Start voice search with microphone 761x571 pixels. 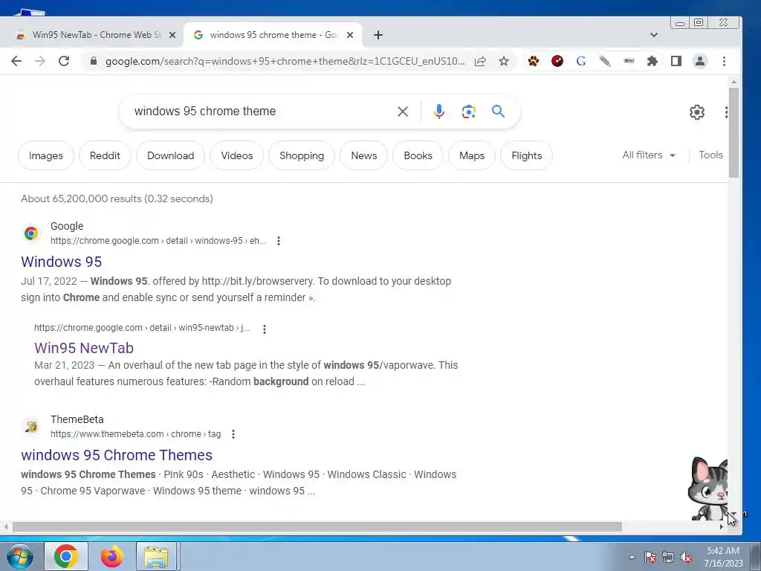pyautogui.click(x=438, y=112)
